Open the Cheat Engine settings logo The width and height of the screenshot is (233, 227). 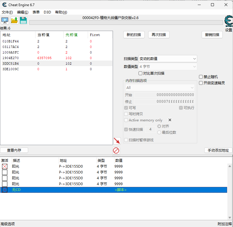pyautogui.click(x=228, y=21)
